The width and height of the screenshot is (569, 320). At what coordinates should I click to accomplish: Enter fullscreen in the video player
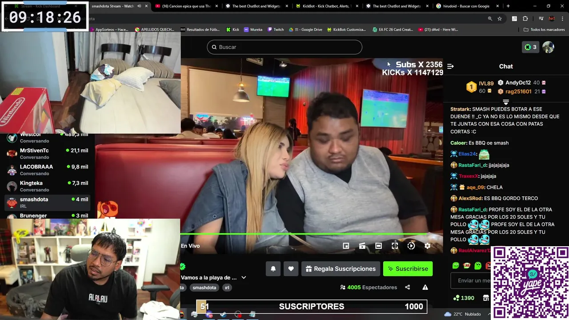point(395,246)
